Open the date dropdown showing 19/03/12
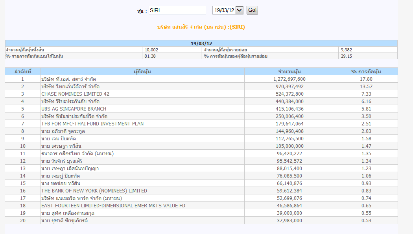Screen dimensions: 413x234 [x=228, y=10]
